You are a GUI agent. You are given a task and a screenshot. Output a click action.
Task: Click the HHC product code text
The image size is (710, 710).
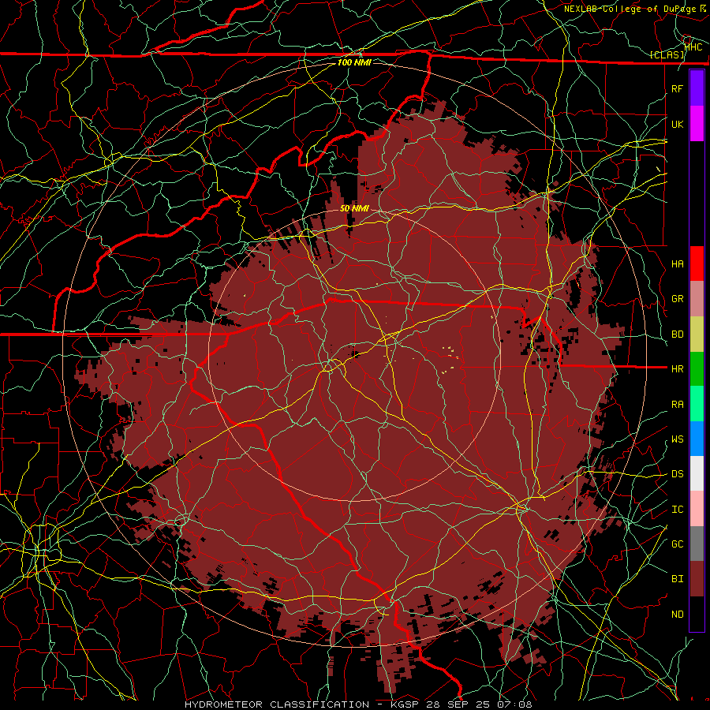pyautogui.click(x=693, y=47)
